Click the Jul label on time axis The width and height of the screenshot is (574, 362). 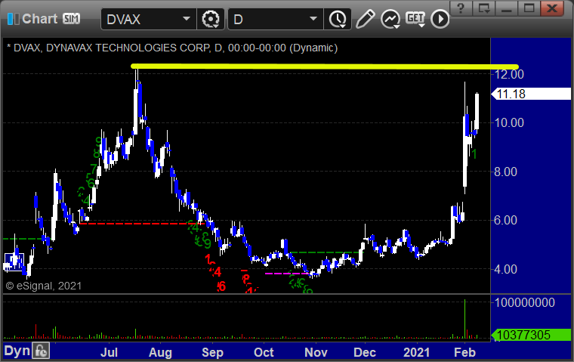pos(109,352)
